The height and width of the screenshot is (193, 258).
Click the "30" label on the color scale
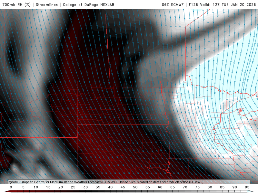click(85, 187)
